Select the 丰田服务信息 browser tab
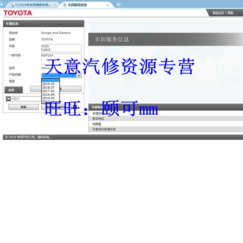Screen dimensions: 243x243 pyautogui.click(x=77, y=5)
